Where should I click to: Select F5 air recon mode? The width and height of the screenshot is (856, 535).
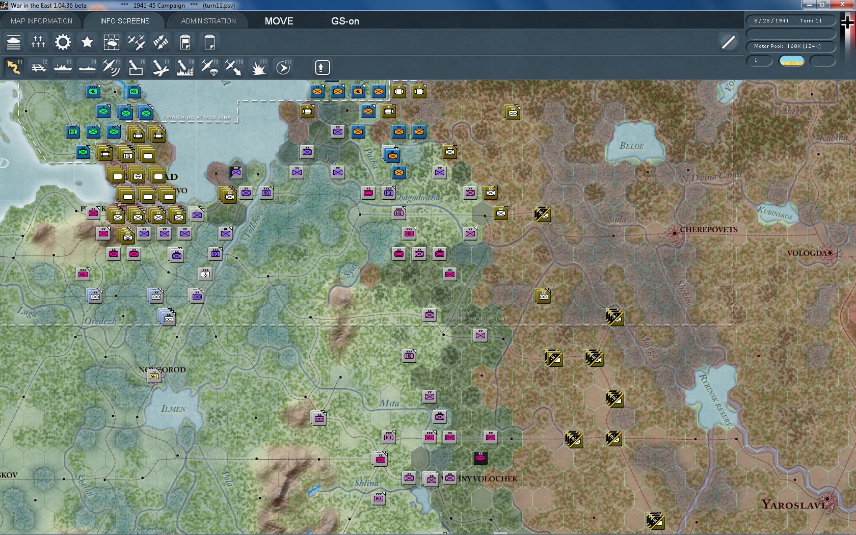click(x=112, y=67)
